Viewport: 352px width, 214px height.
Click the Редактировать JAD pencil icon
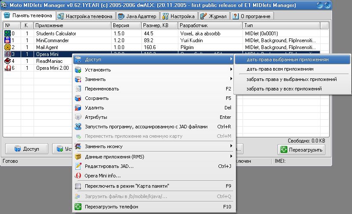[x=78, y=166]
